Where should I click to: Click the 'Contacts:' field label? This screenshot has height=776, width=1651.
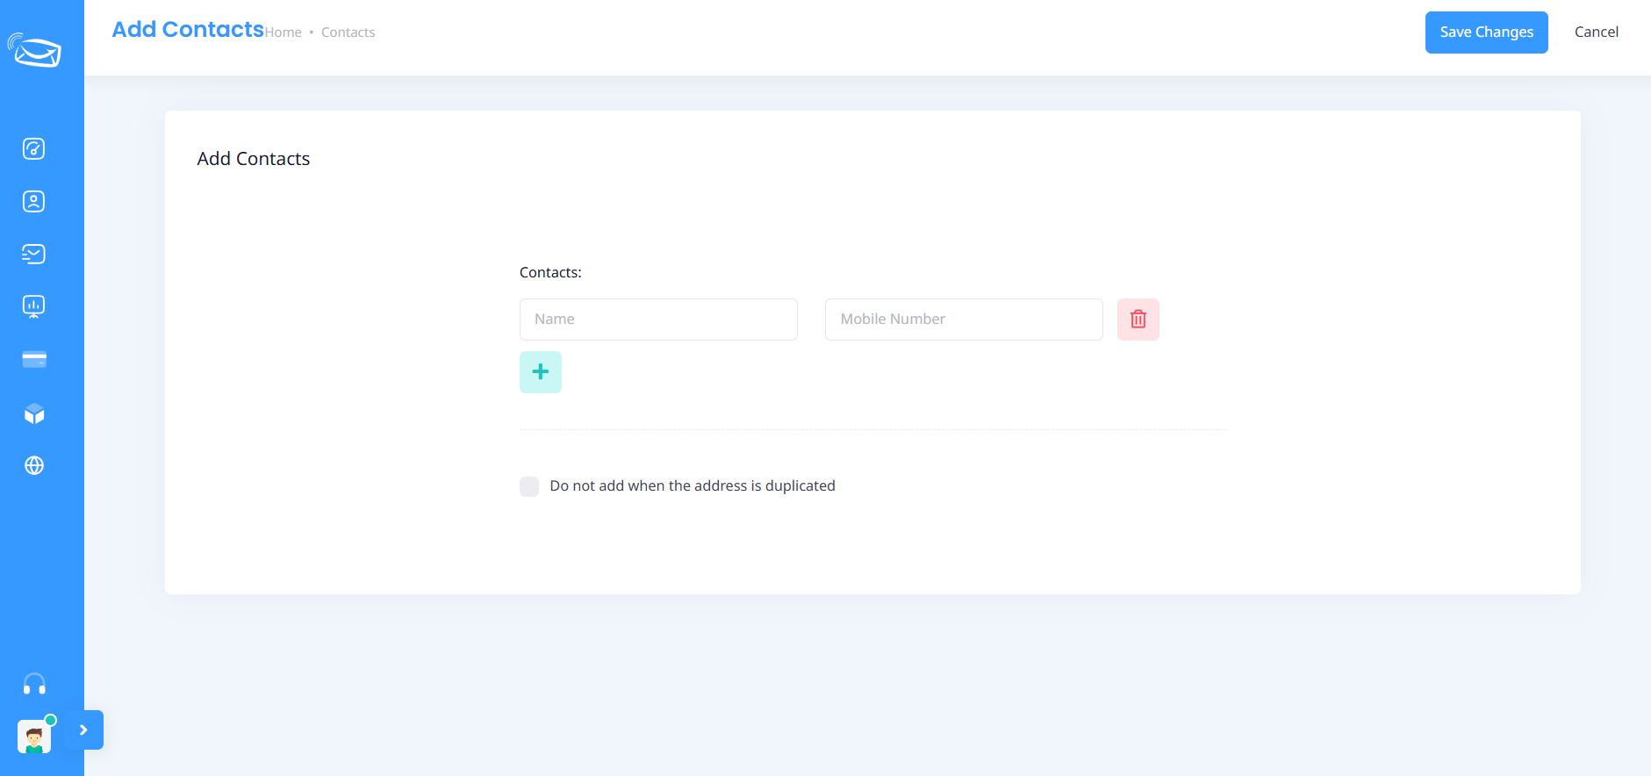pyautogui.click(x=550, y=272)
